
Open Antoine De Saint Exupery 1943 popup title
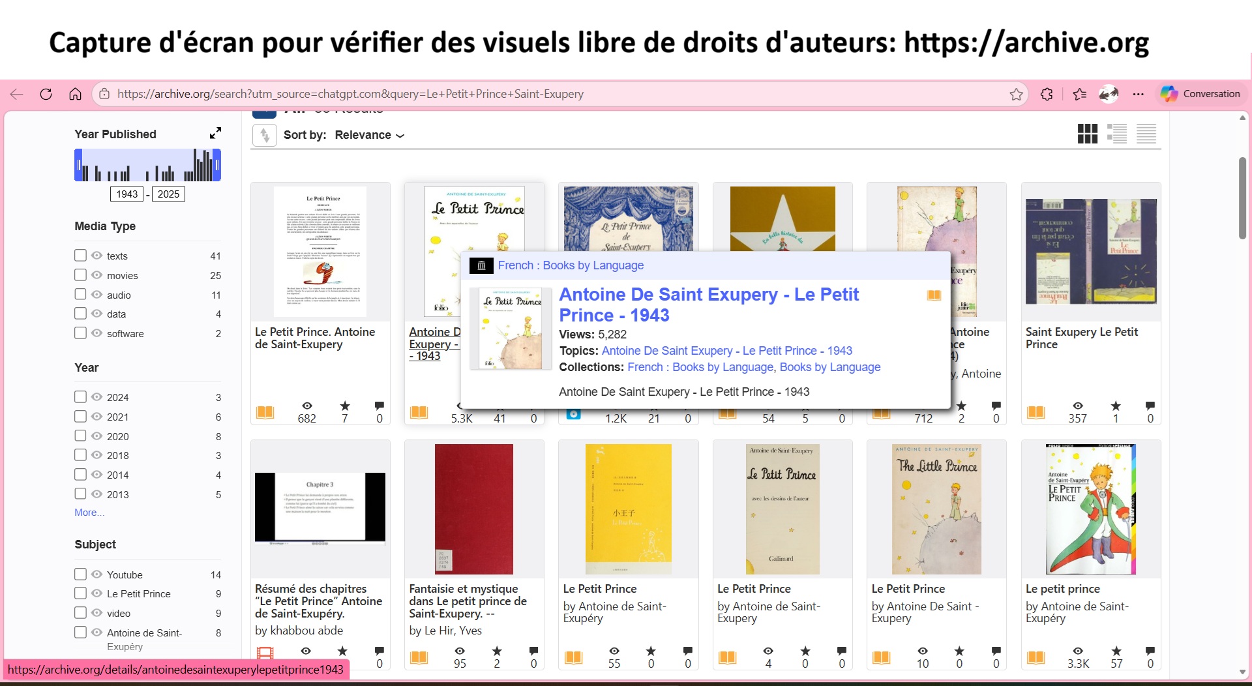709,305
